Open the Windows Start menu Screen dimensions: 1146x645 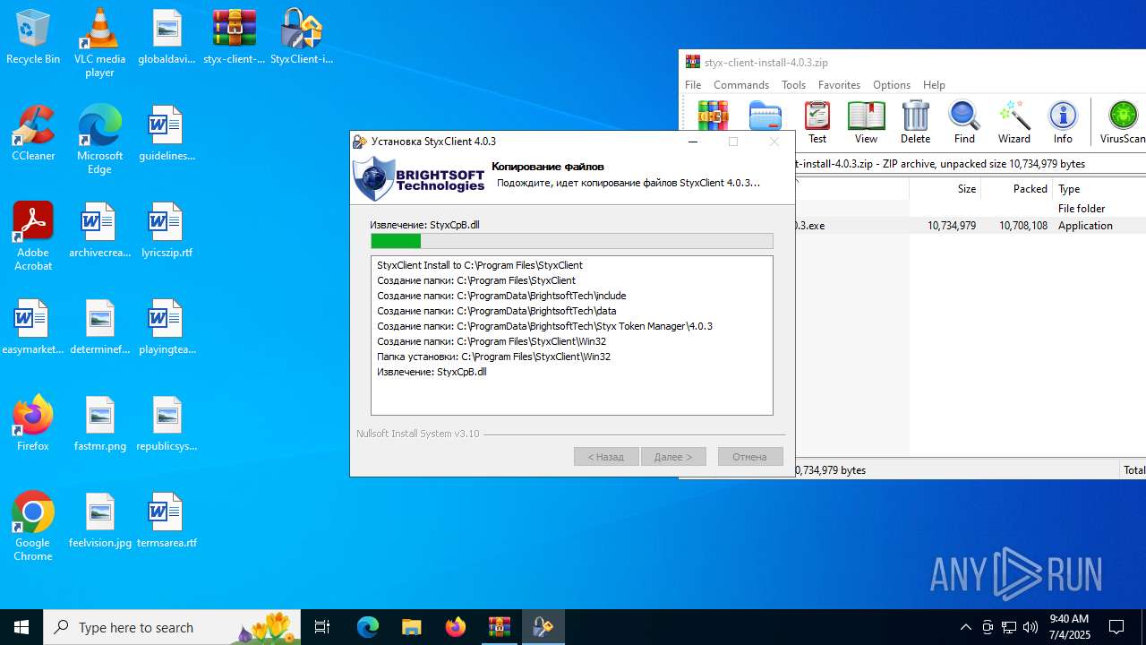[21, 627]
